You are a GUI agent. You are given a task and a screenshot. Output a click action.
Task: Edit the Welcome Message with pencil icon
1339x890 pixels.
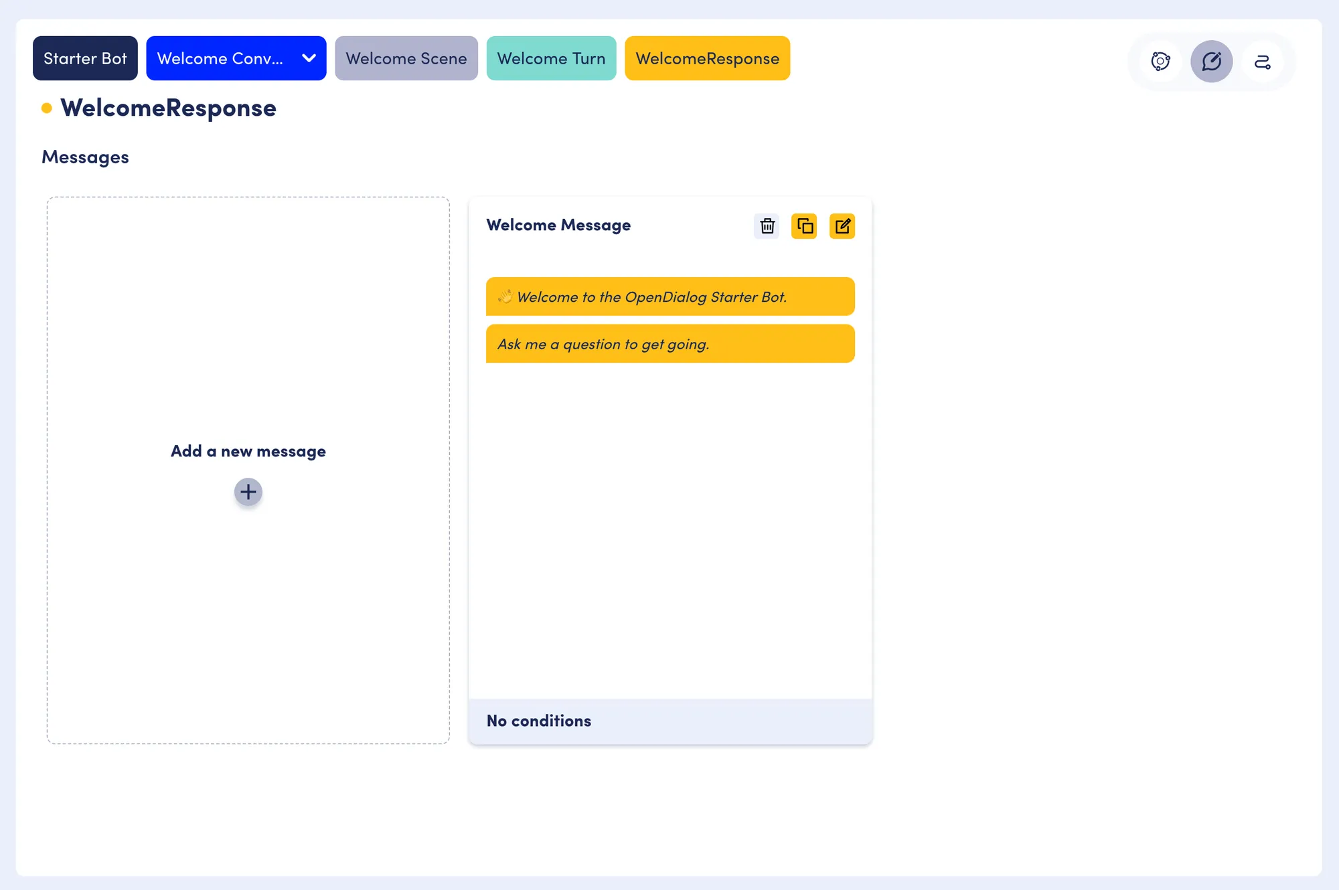pyautogui.click(x=842, y=226)
